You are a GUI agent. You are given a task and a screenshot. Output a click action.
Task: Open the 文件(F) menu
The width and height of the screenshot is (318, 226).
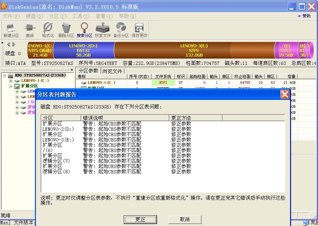click(x=11, y=16)
